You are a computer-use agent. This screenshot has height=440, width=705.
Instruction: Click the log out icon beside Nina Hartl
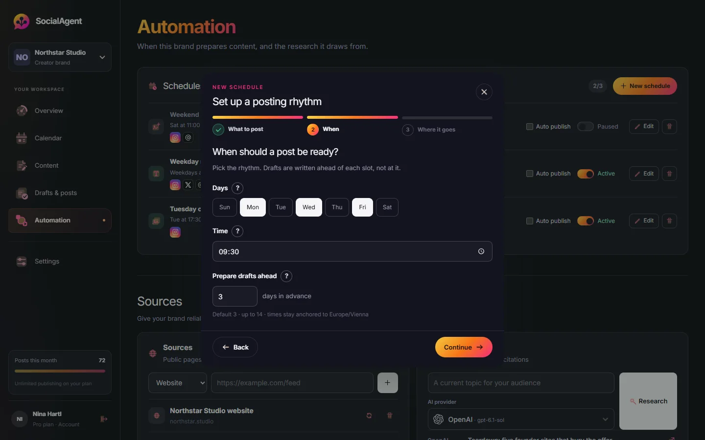click(104, 419)
